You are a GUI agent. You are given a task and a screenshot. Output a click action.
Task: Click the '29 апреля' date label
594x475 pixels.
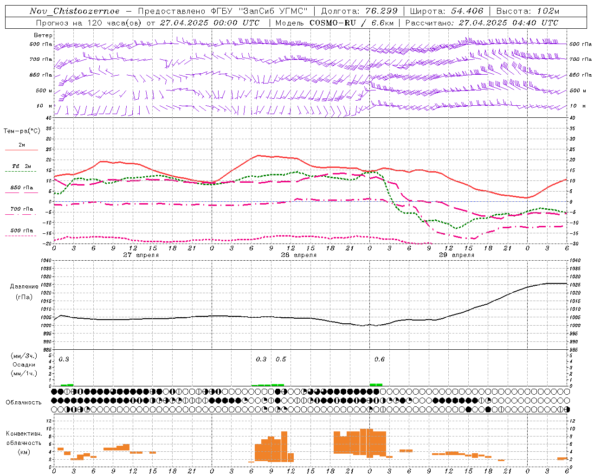[456, 255]
